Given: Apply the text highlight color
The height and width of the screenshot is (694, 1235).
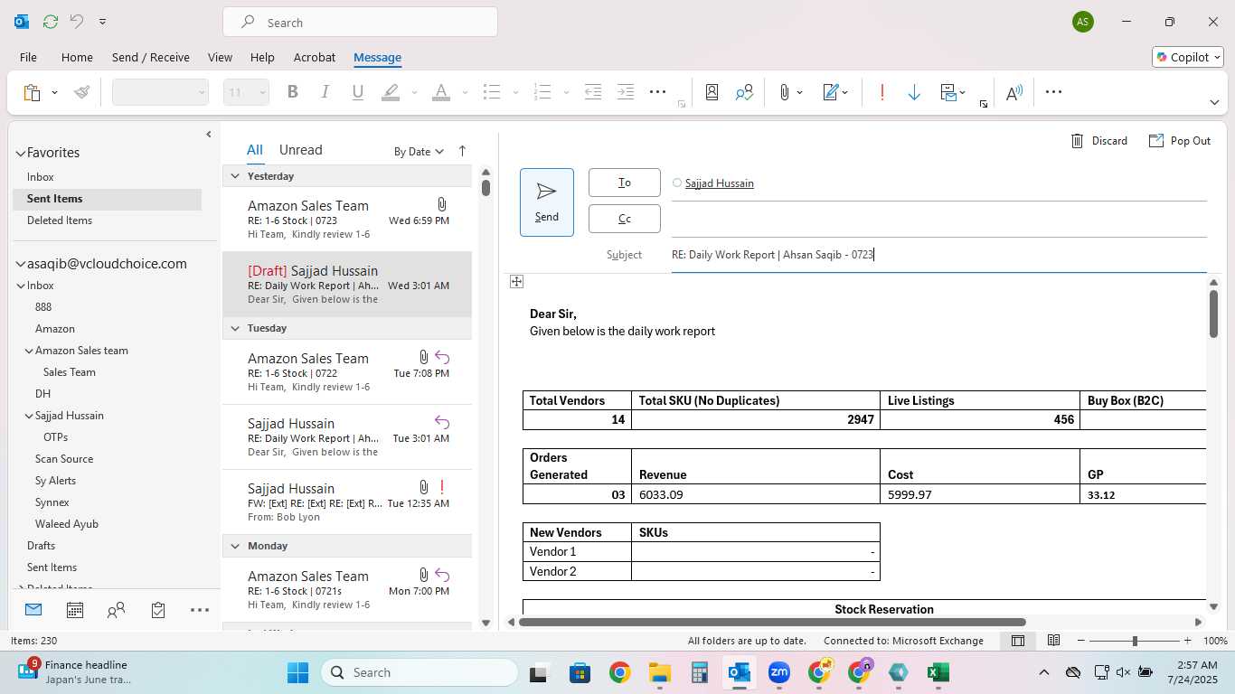Looking at the screenshot, I should click(x=391, y=92).
